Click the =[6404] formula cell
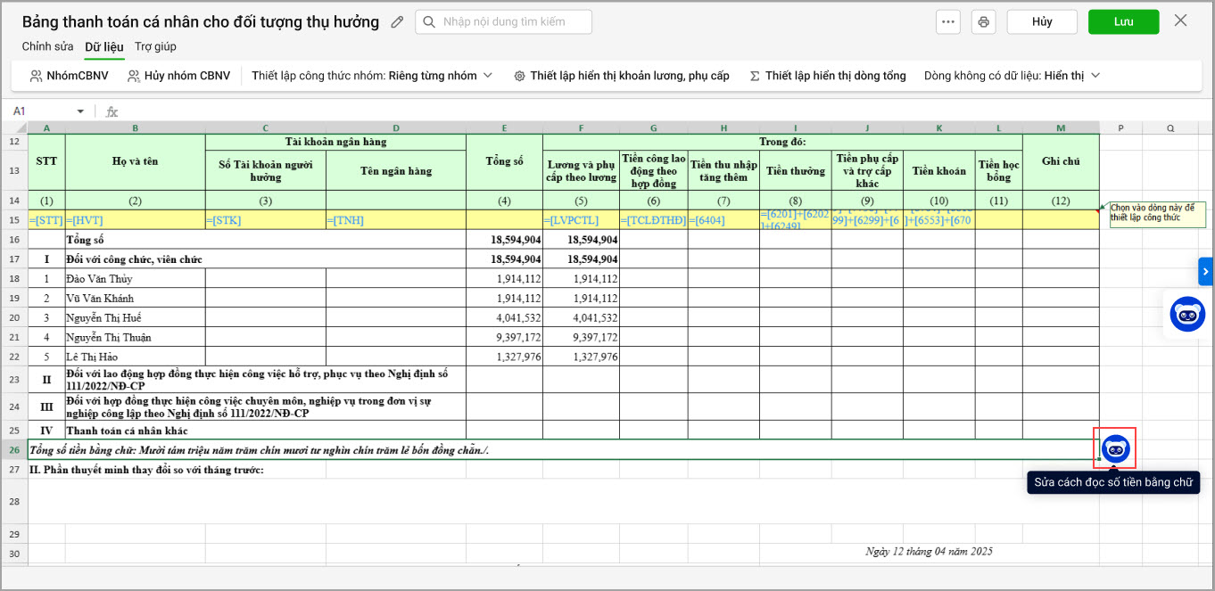The width and height of the screenshot is (1215, 591). [x=723, y=220]
